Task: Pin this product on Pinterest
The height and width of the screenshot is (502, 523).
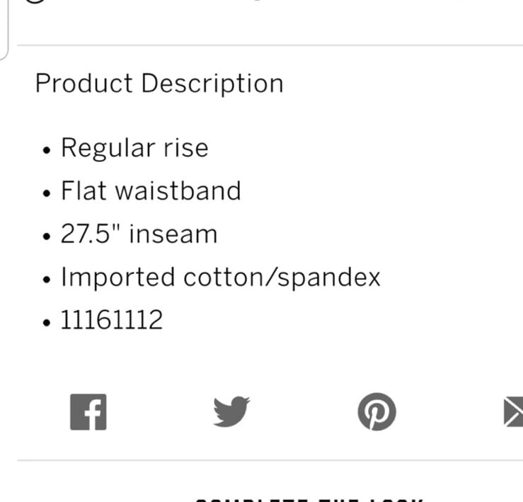Action: [x=377, y=411]
